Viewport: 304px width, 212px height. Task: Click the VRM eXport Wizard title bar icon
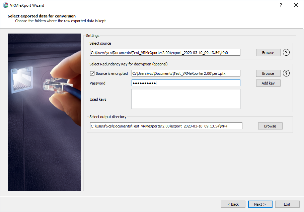pyautogui.click(x=6, y=5)
